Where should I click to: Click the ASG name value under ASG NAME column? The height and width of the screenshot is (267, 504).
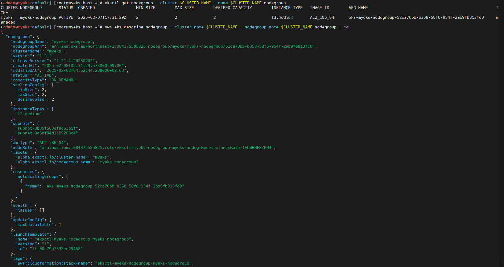coord(416,17)
